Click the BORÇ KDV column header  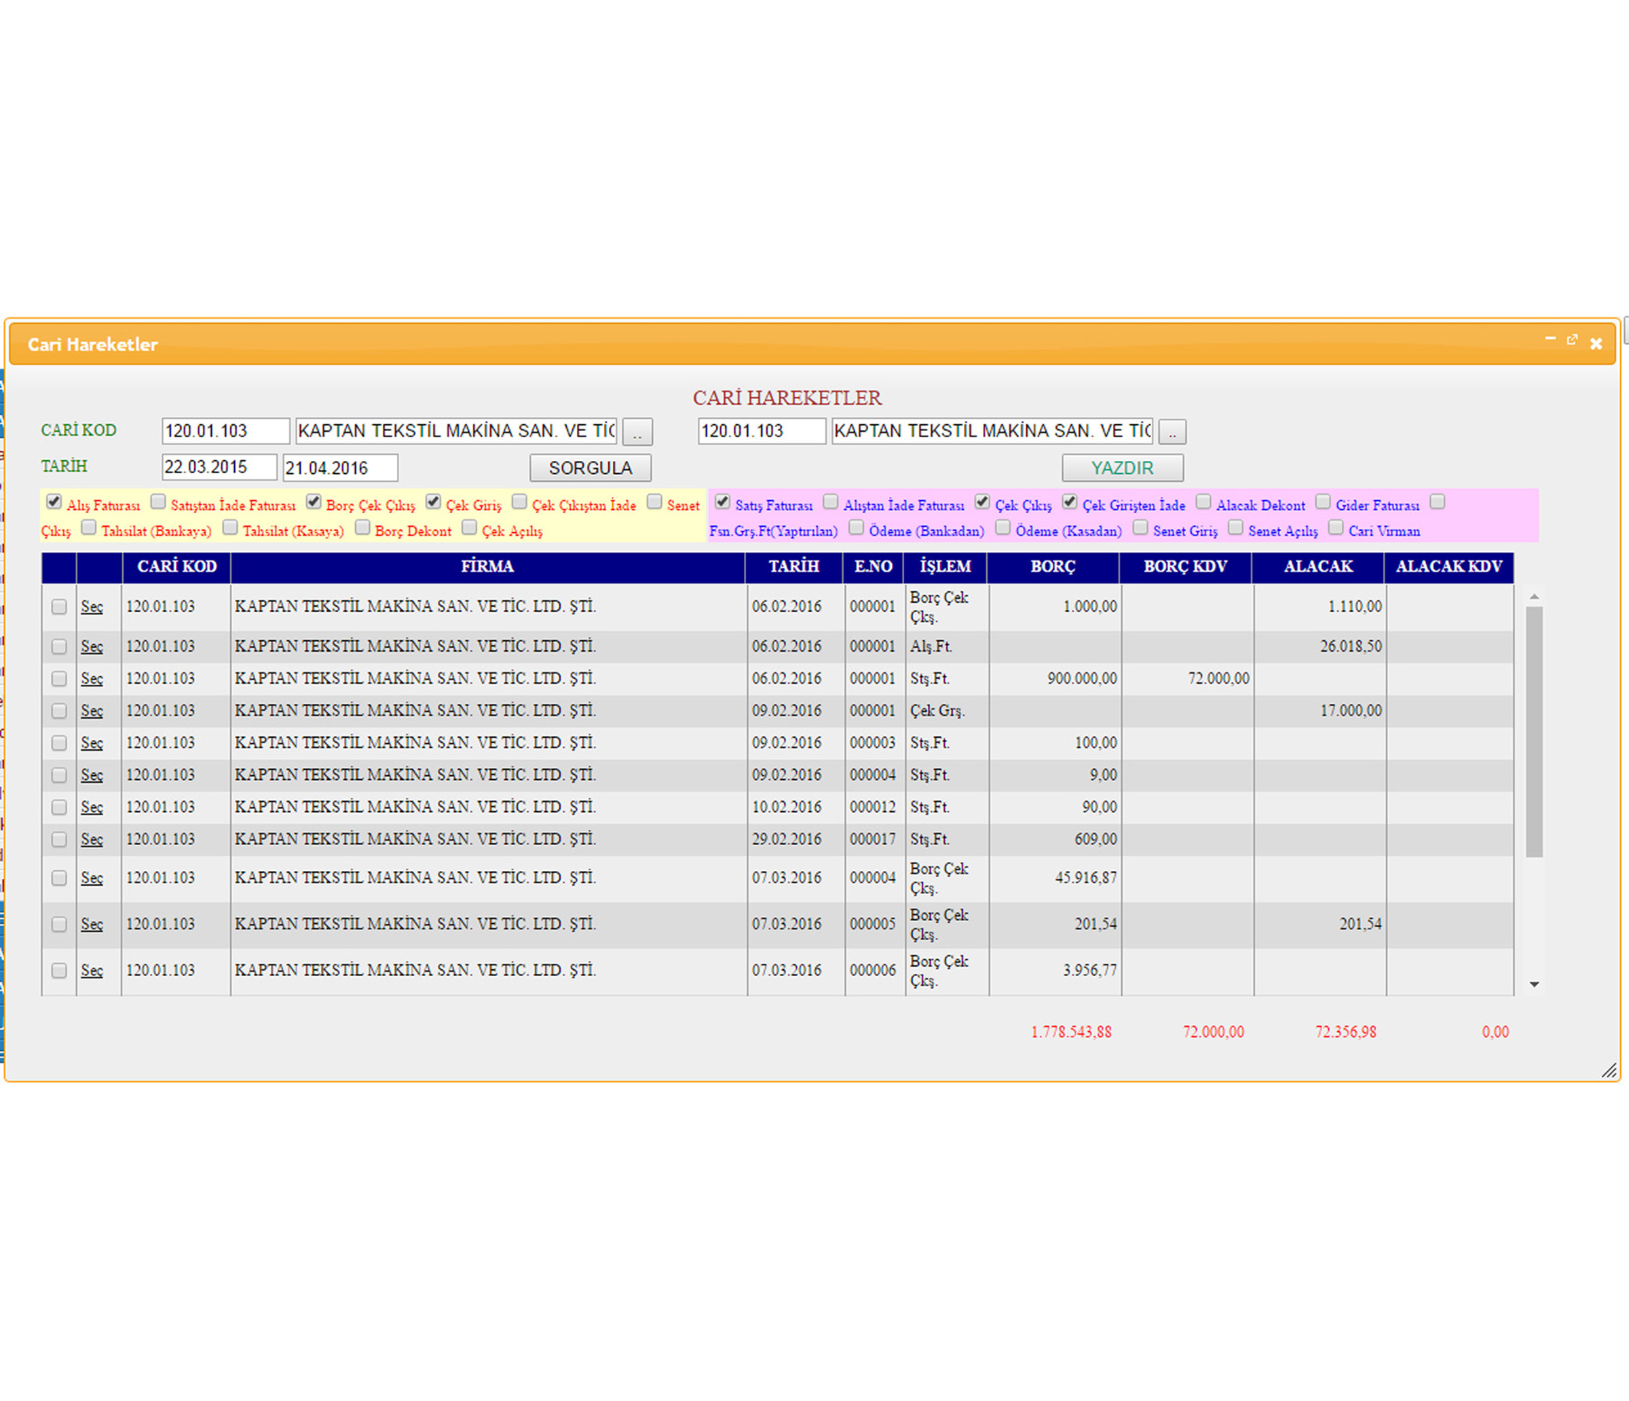1186,567
